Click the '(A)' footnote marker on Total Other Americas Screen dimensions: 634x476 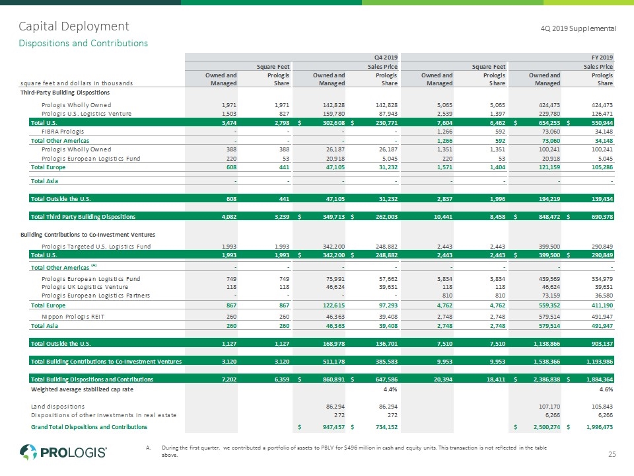(x=94, y=266)
